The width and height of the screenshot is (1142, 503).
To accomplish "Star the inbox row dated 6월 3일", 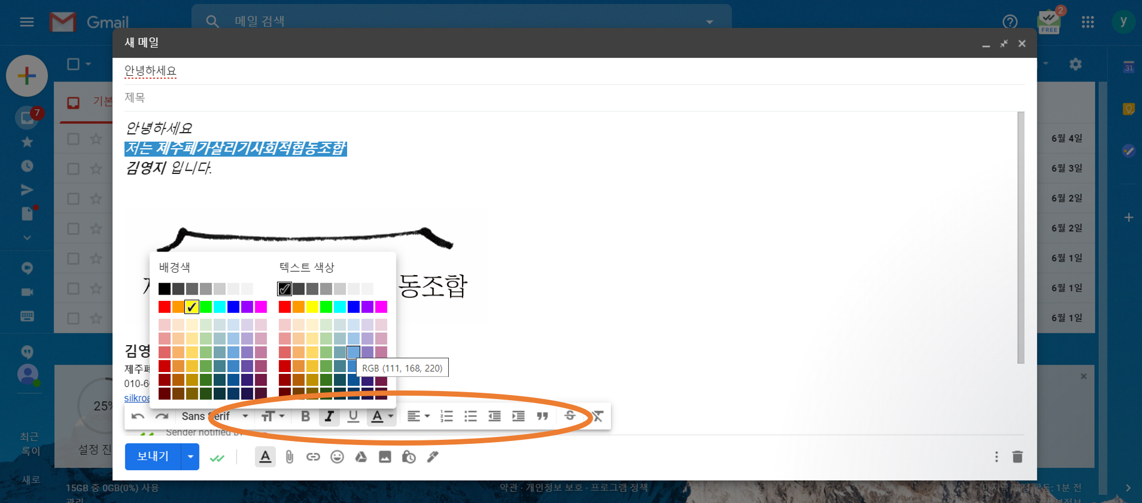I will (96, 169).
